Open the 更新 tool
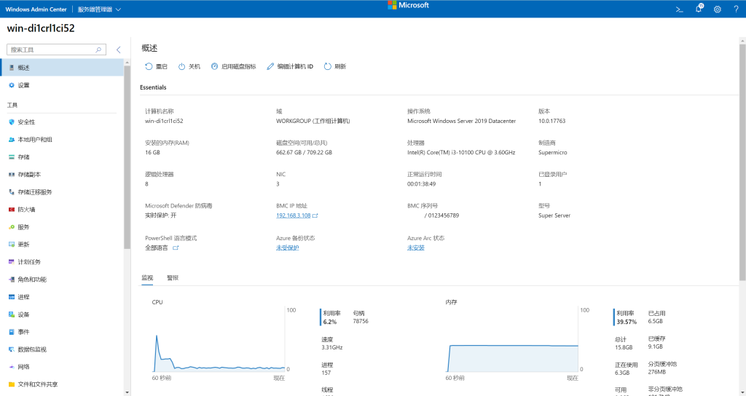 (x=62, y=245)
